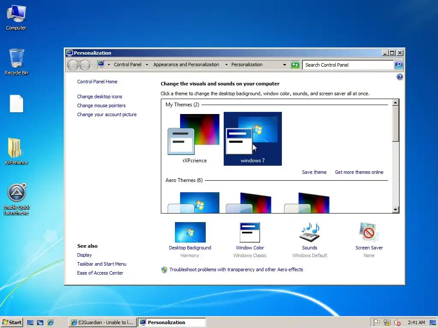Expand dropdown arrow before Control Panel breadcrumb
This screenshot has height=328, width=438.
pyautogui.click(x=109, y=65)
